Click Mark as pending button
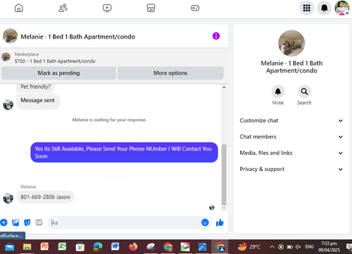 [x=58, y=73]
